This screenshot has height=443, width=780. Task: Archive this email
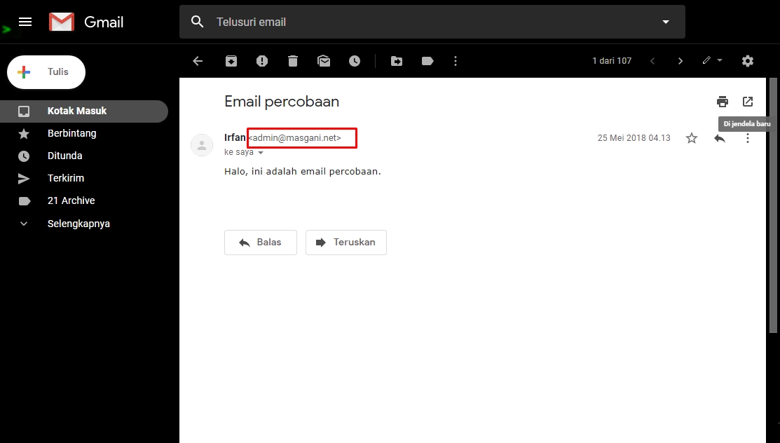pyautogui.click(x=231, y=61)
